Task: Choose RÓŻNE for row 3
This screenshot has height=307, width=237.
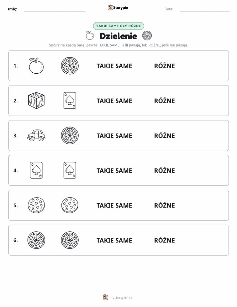Action: (165, 136)
